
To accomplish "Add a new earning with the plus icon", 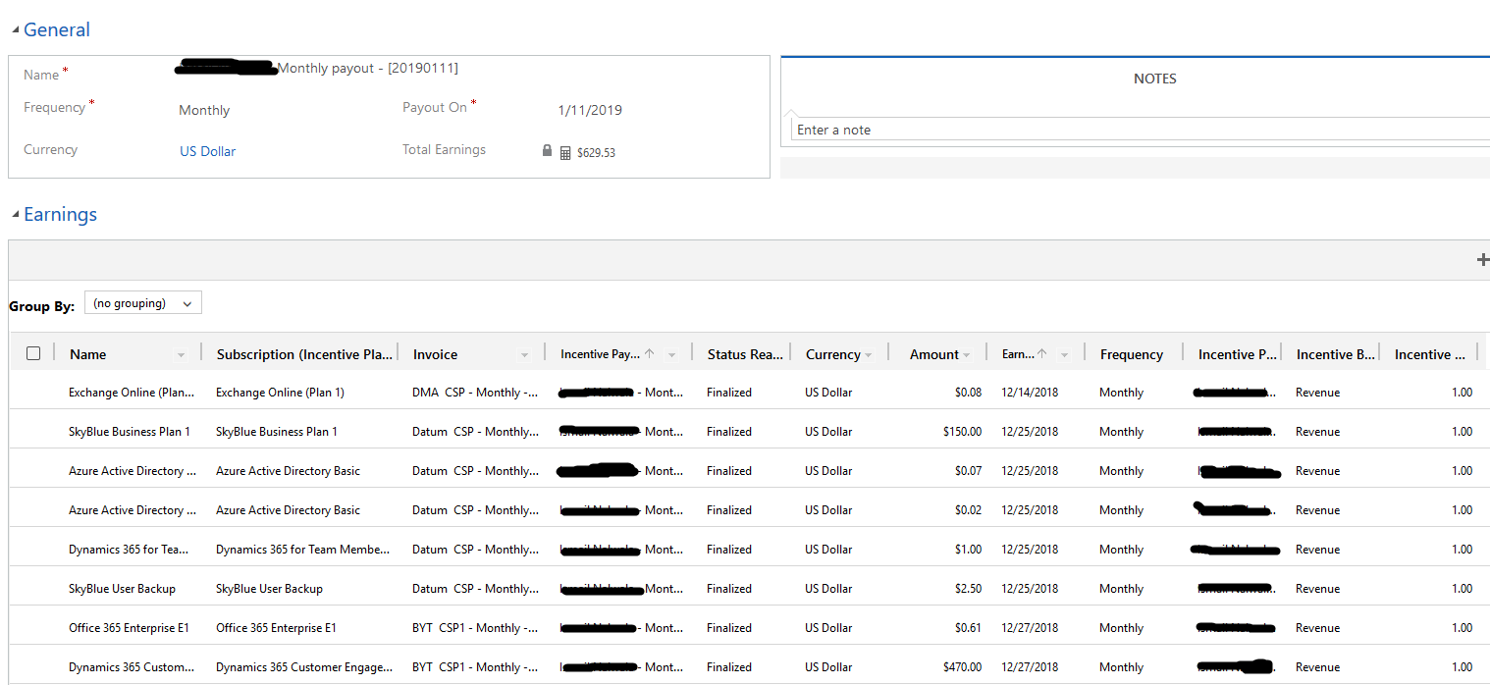I will point(1483,260).
